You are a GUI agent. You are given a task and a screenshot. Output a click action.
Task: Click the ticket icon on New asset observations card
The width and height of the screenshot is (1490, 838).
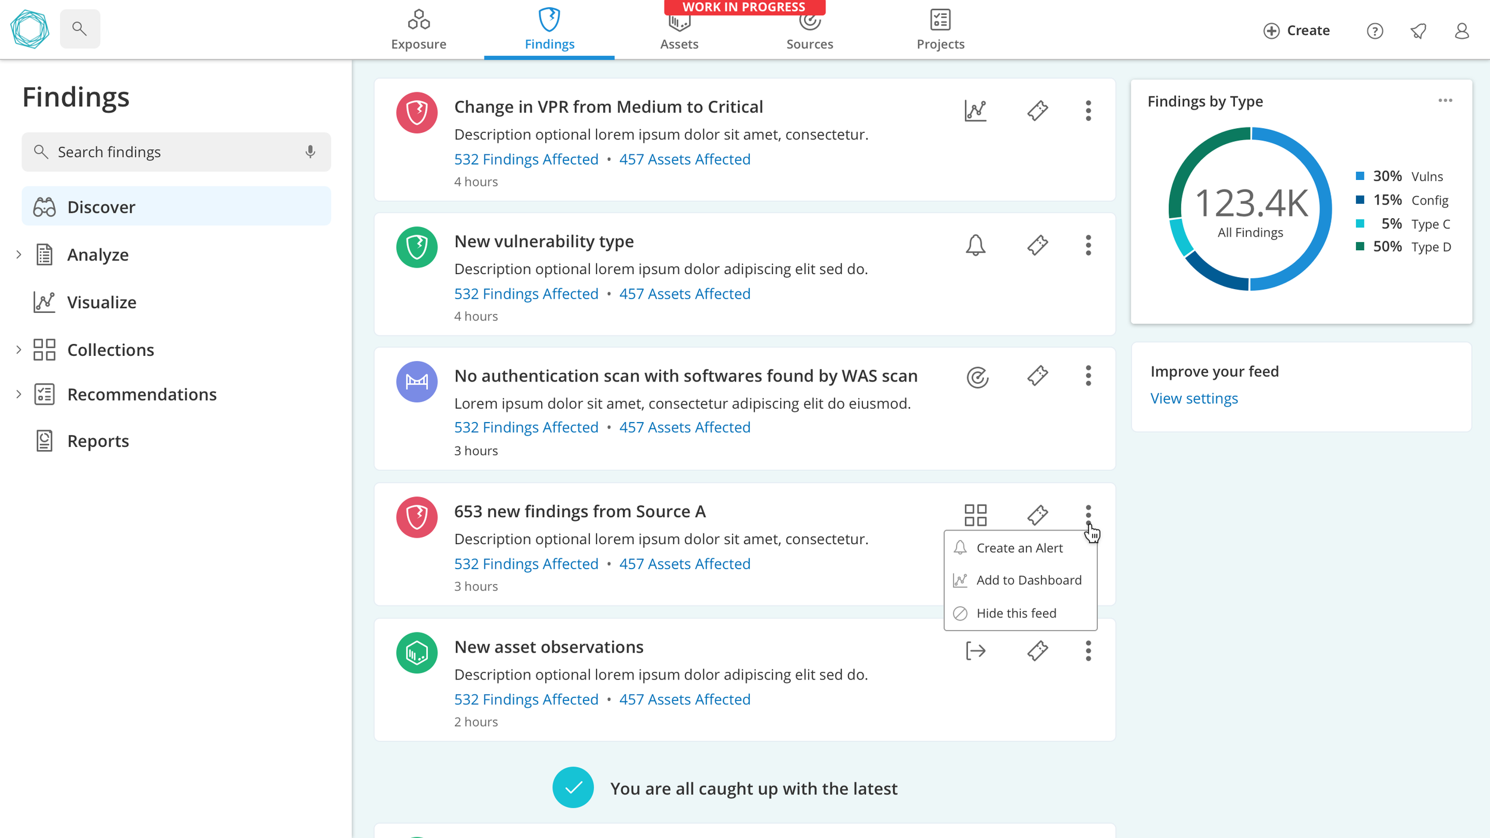[1037, 650]
